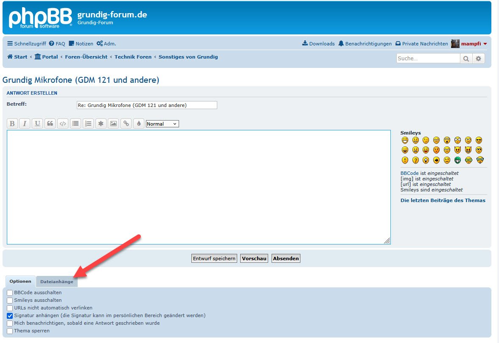499x343 pixels.
Task: Click the Absenden button
Action: 286,258
